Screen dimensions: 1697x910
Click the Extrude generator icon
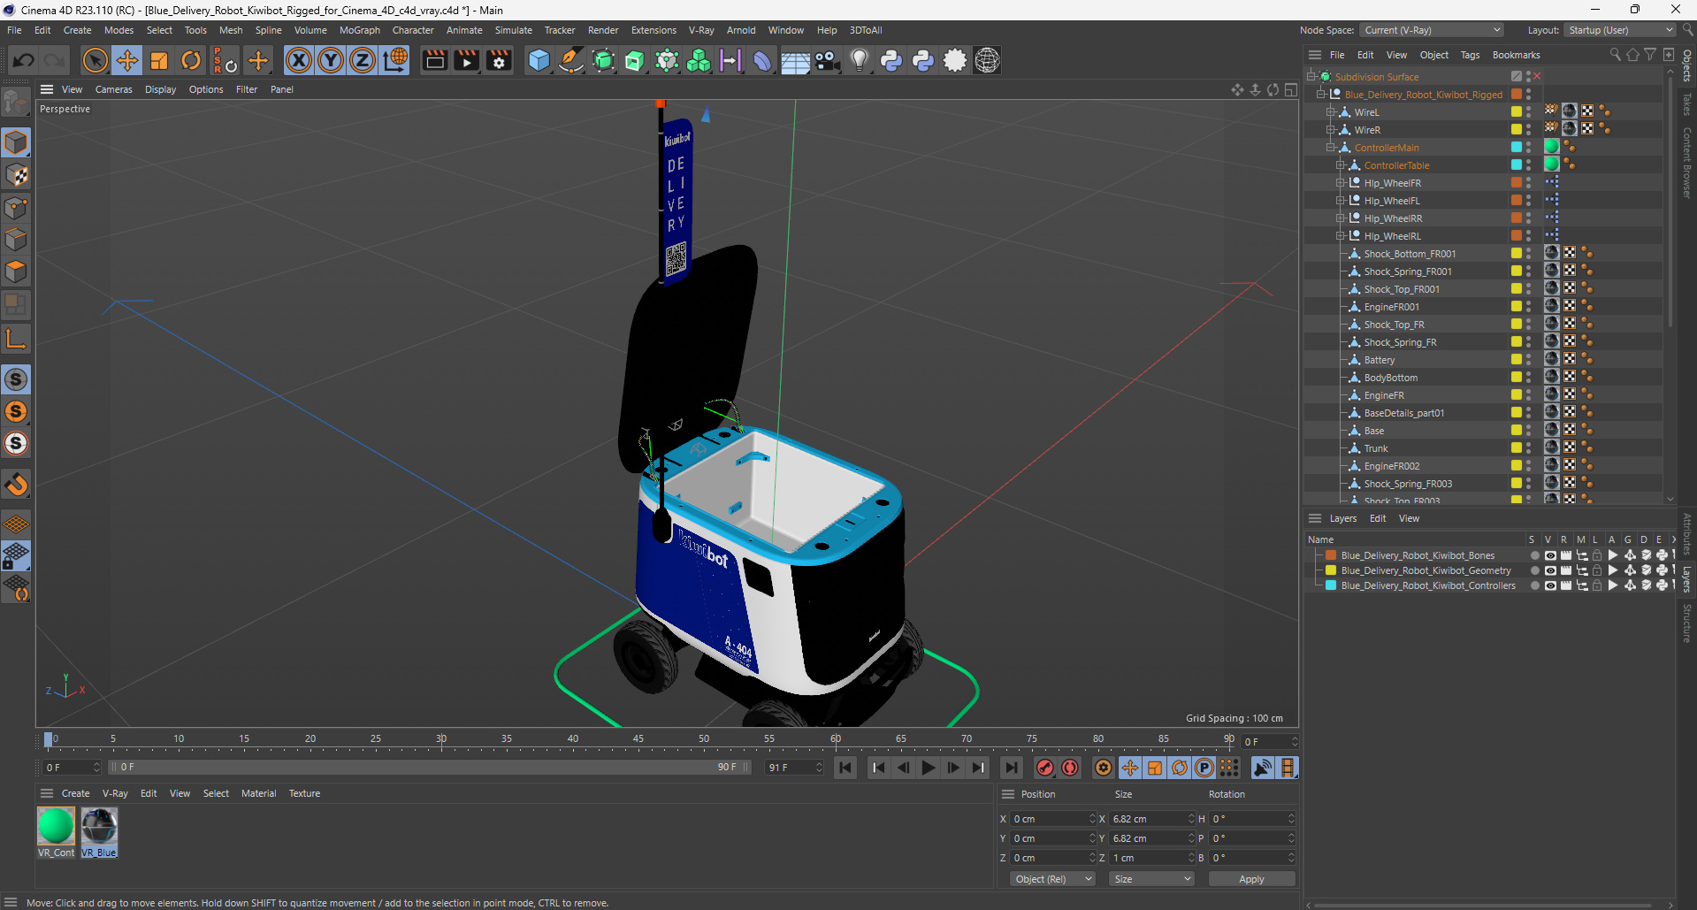click(x=635, y=60)
